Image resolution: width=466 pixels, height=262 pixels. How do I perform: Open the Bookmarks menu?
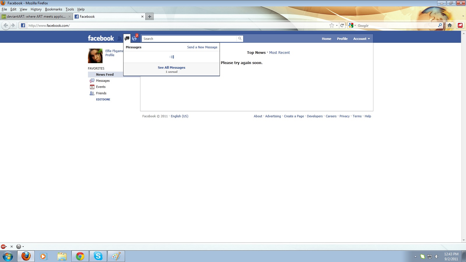[x=54, y=9]
